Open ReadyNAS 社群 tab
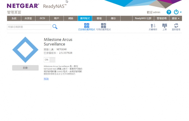189x121 pixels. click(143, 18)
